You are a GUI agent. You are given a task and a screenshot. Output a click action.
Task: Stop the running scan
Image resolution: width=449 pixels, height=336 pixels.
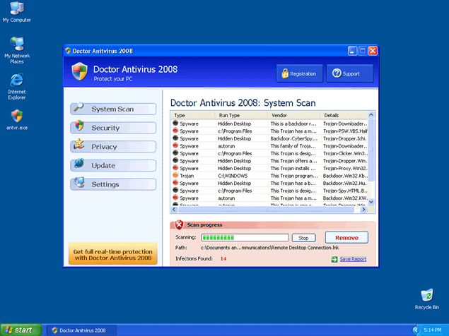pyautogui.click(x=303, y=238)
